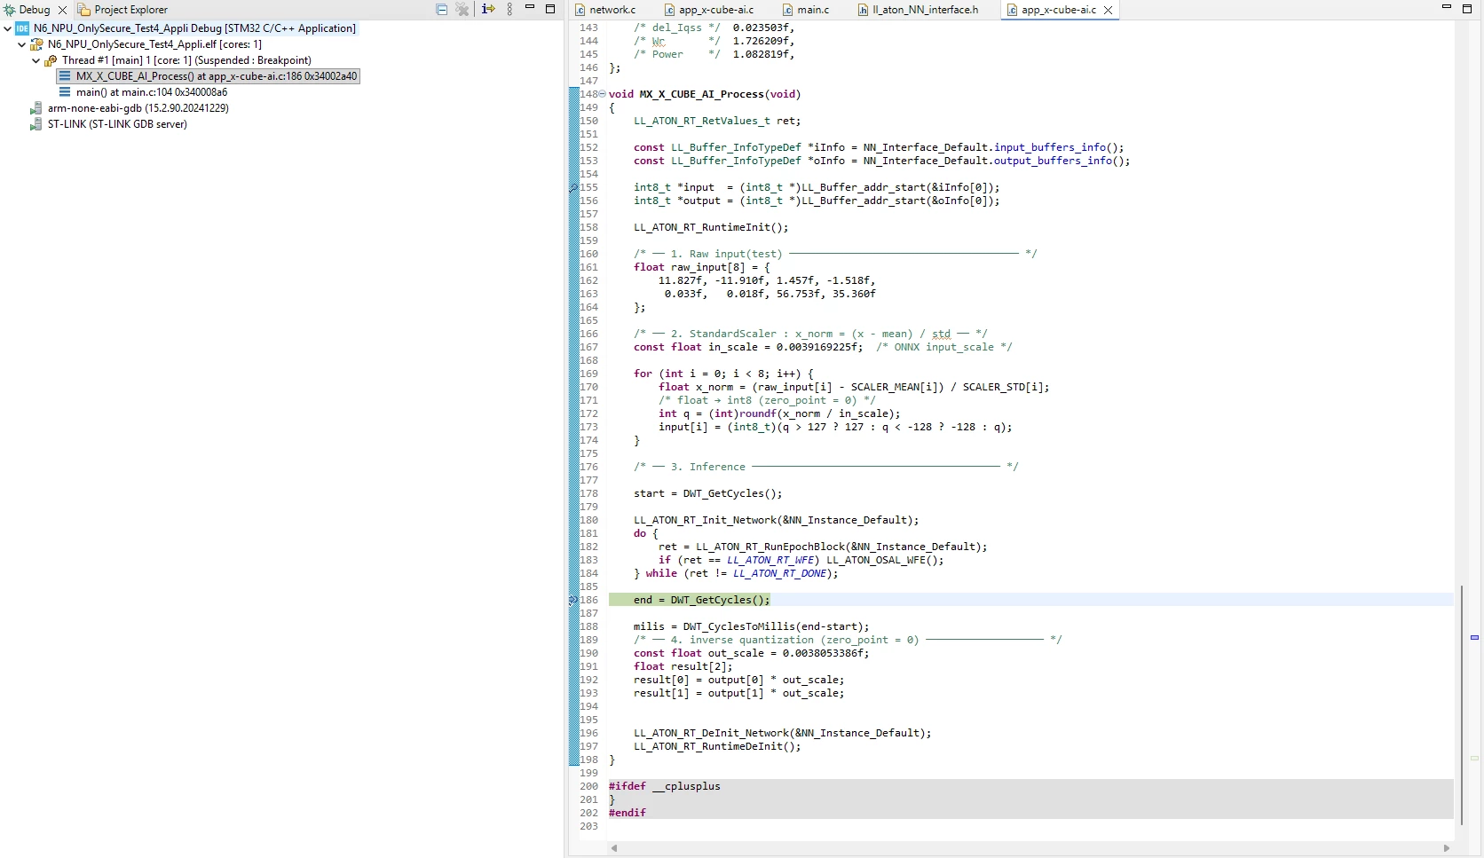
Task: Click the editor's vertical scrollbar
Action: click(1461, 705)
